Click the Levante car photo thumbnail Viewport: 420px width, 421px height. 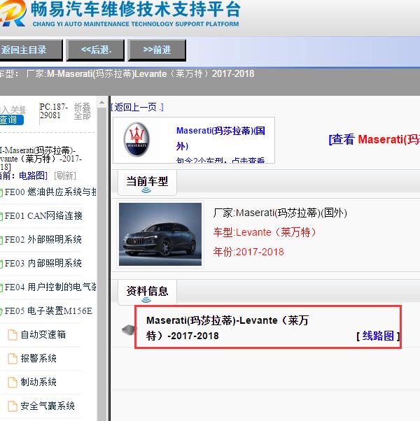(160, 234)
